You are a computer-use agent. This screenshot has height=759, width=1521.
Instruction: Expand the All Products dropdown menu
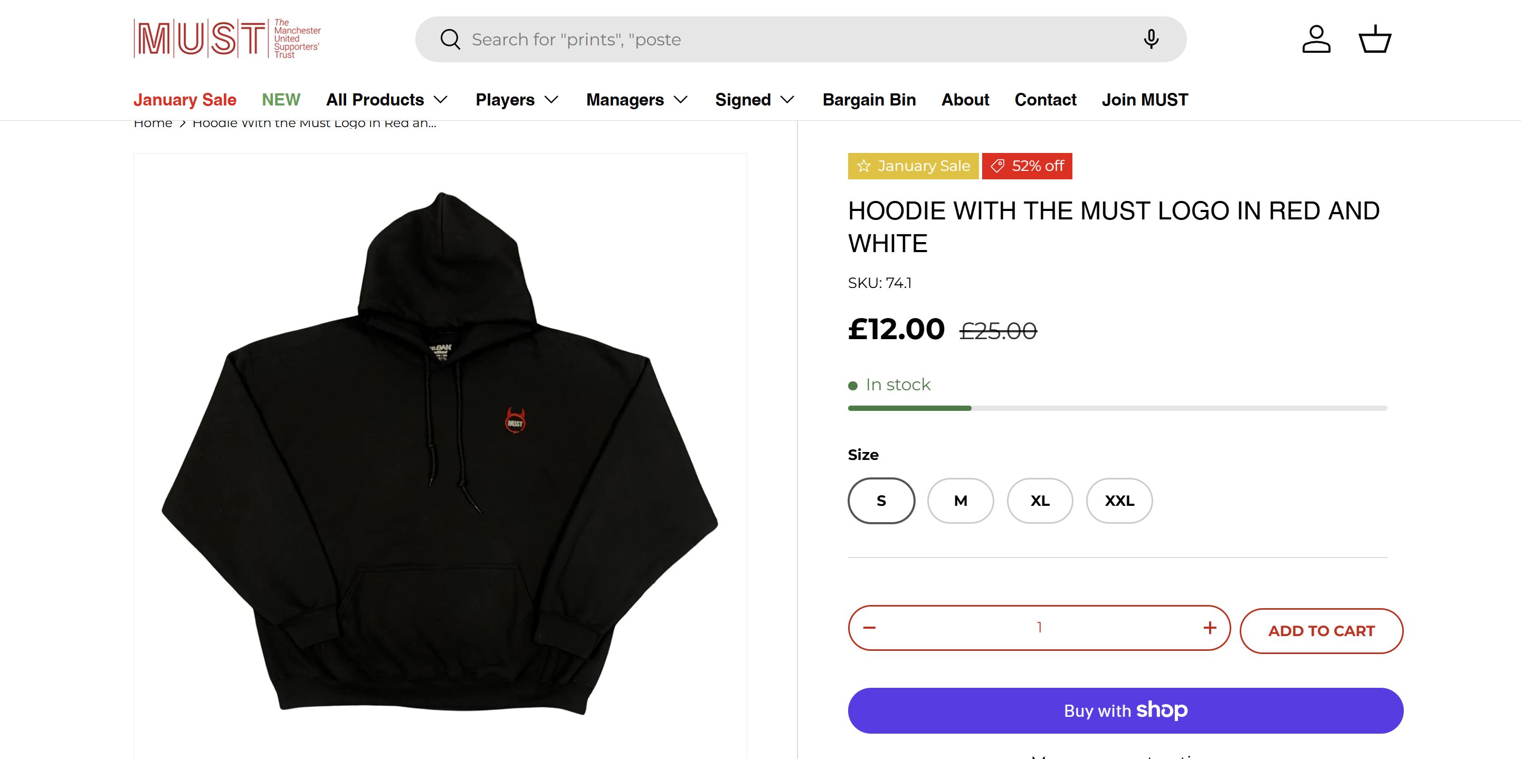tap(387, 100)
